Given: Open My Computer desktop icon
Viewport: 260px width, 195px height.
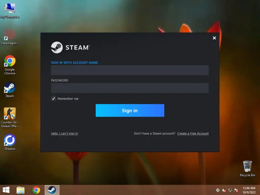Looking at the screenshot, I should click(10, 10).
